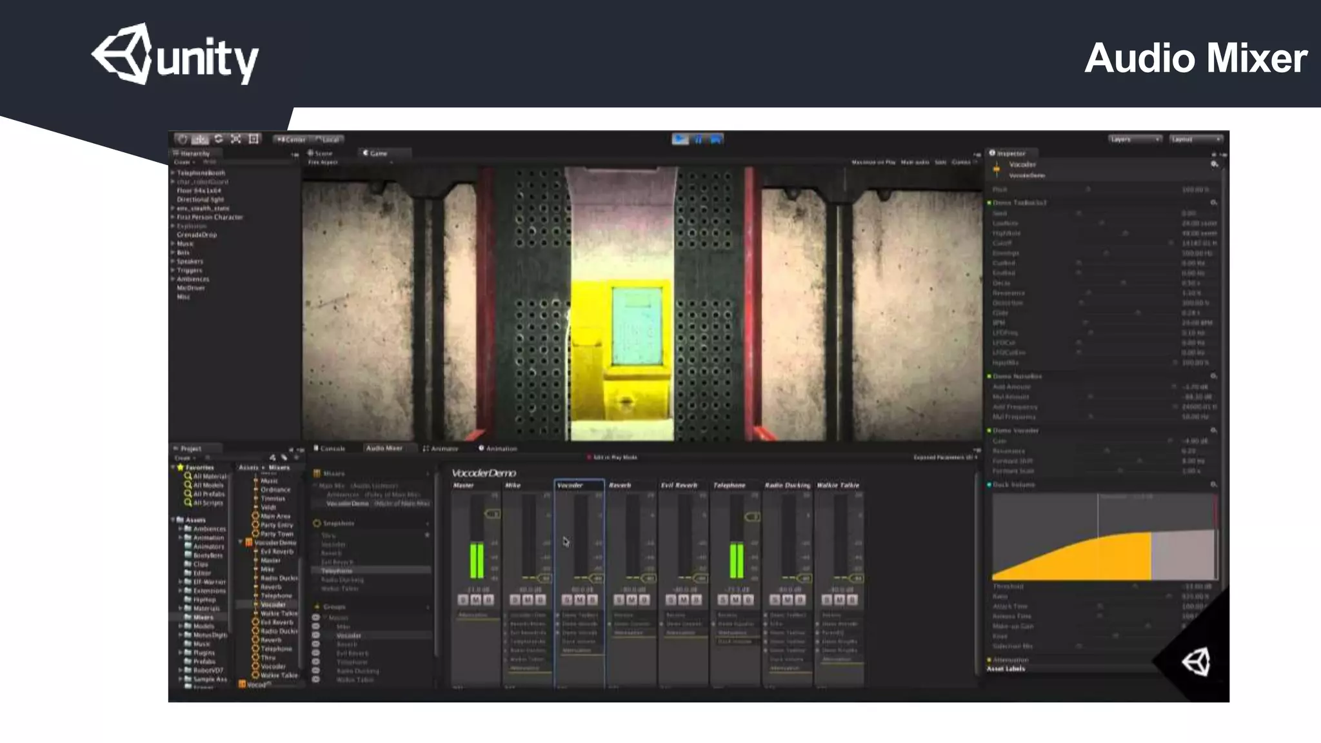This screenshot has width=1321, height=743.
Task: Click the Hand tool icon
Action: pyautogui.click(x=183, y=139)
